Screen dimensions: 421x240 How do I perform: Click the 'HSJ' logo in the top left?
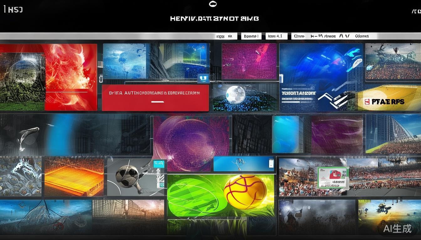[13, 9]
